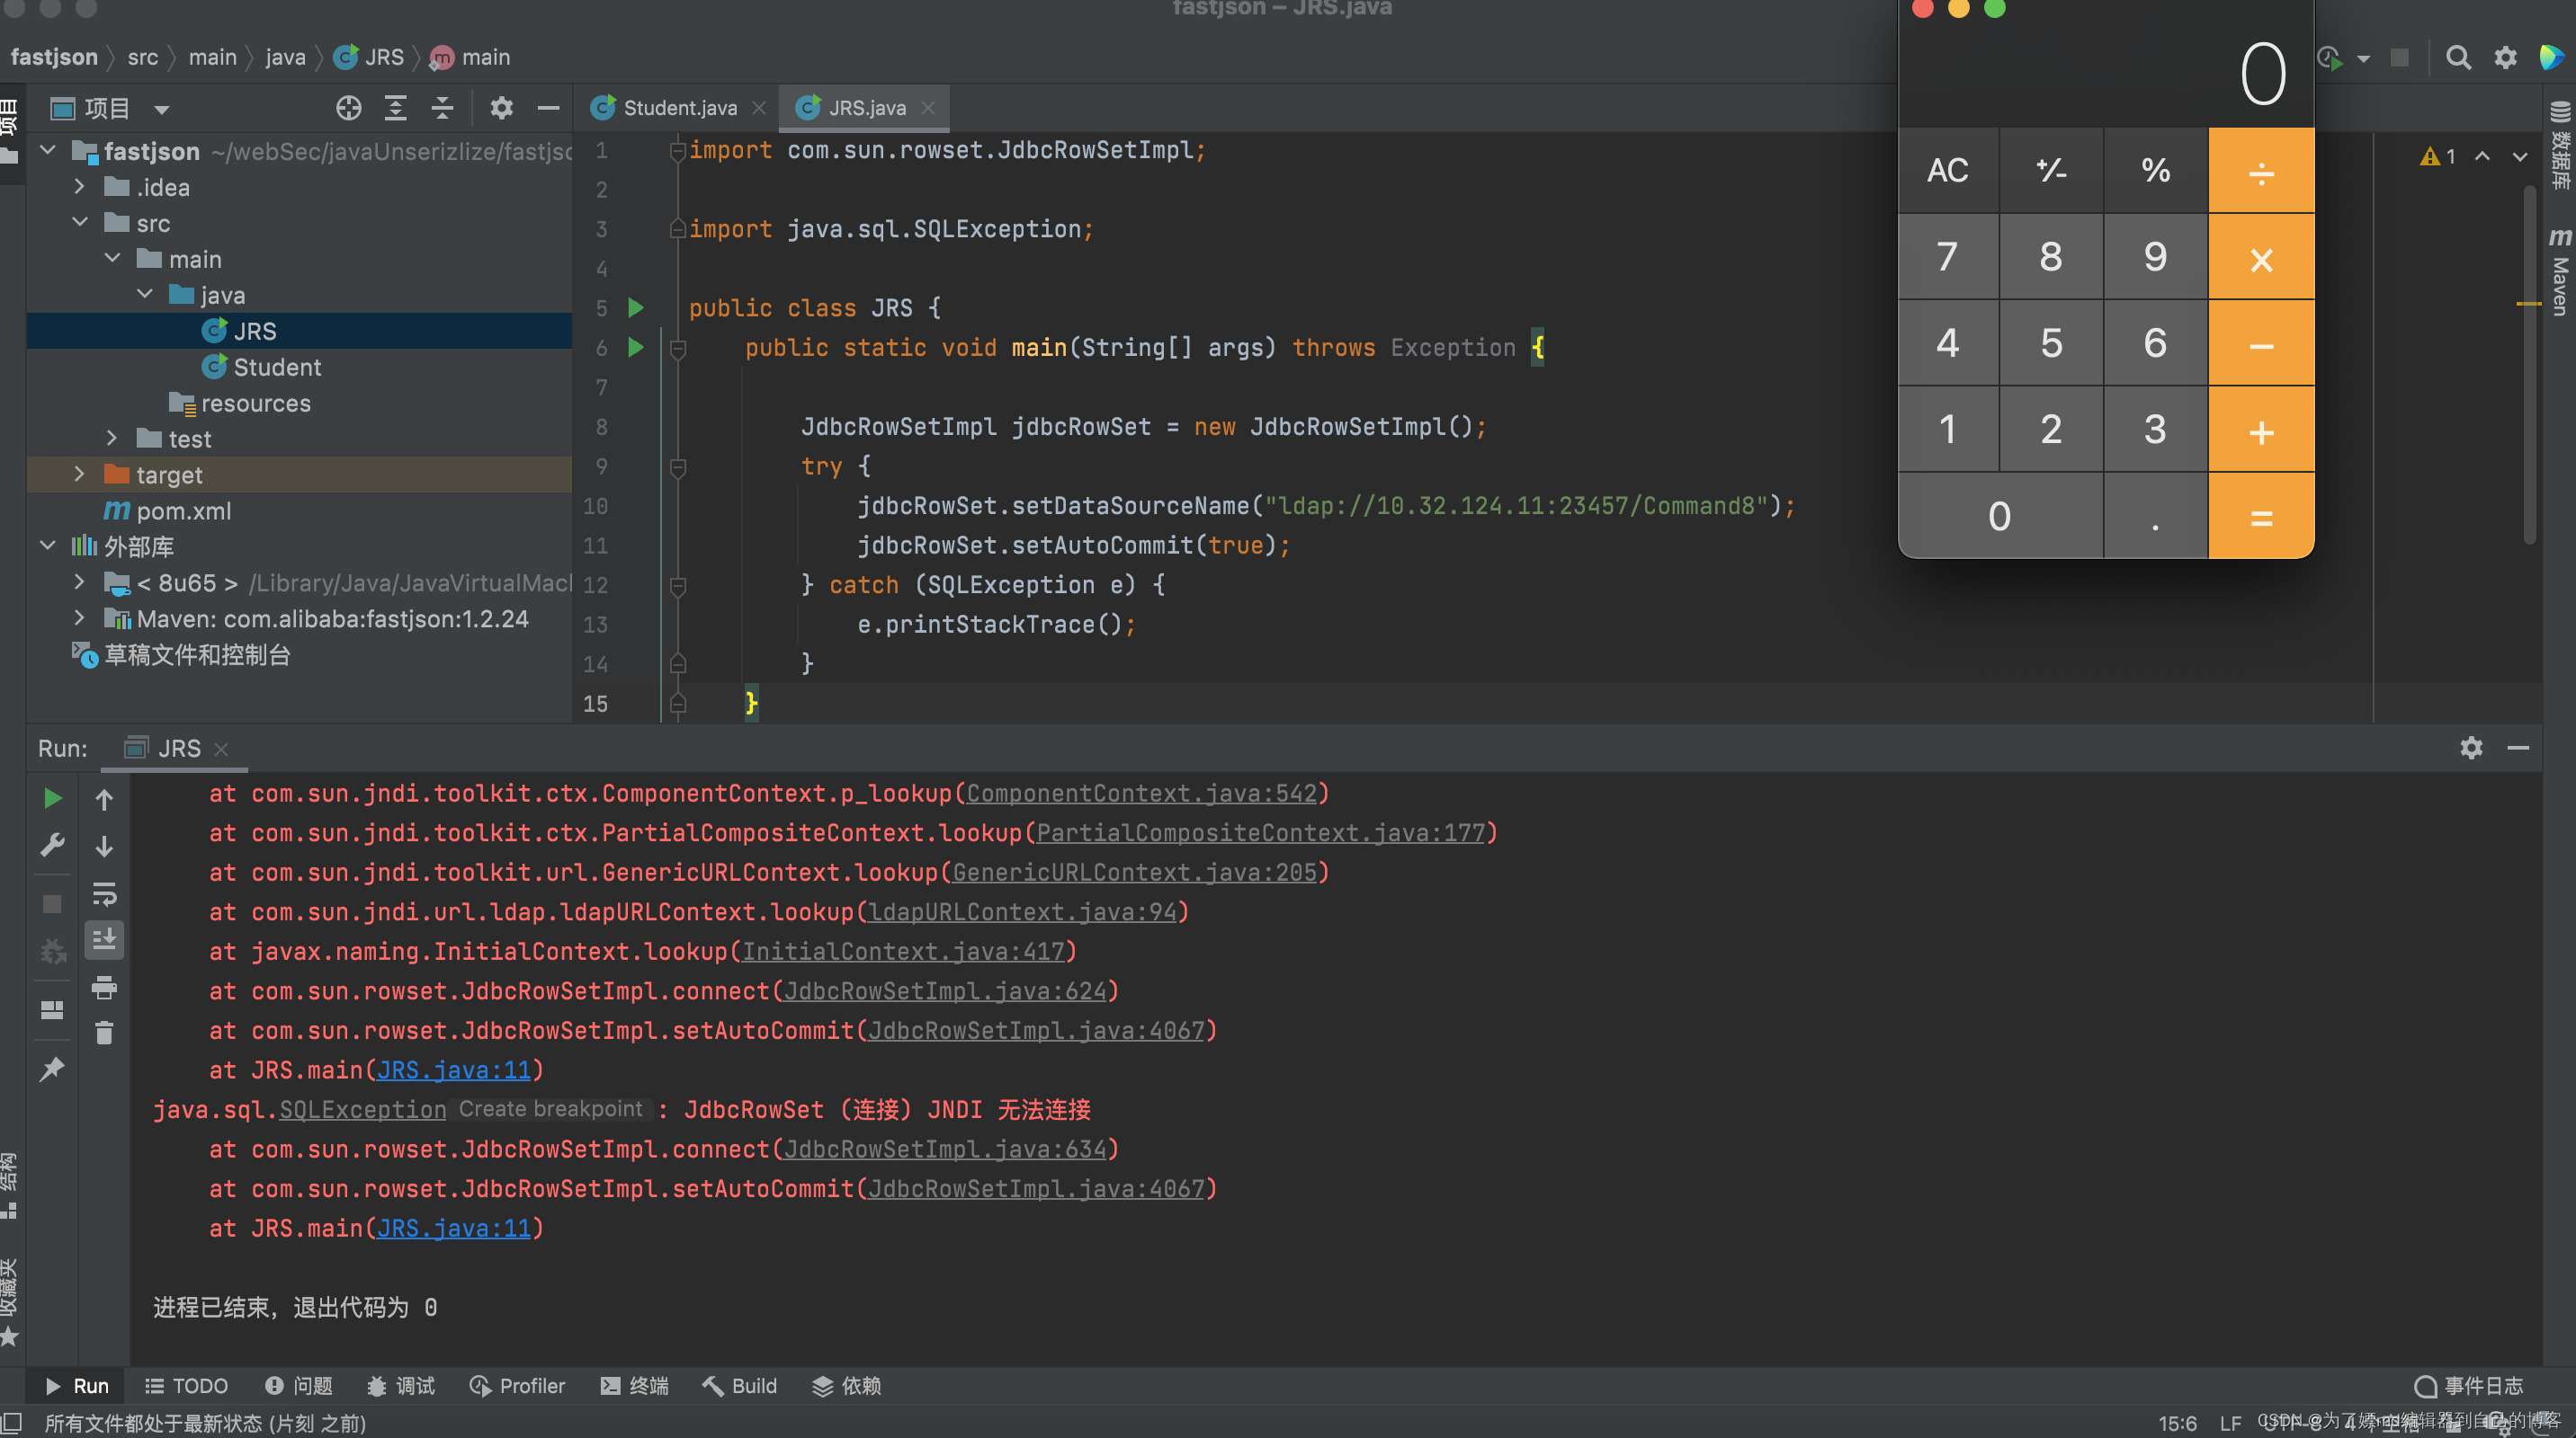Click the restore layout icon in Run panel
Viewport: 2576px width, 1438px height.
tap(52, 1010)
